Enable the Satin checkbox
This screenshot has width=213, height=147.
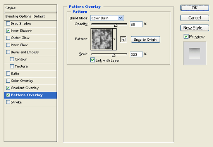coord(8,74)
